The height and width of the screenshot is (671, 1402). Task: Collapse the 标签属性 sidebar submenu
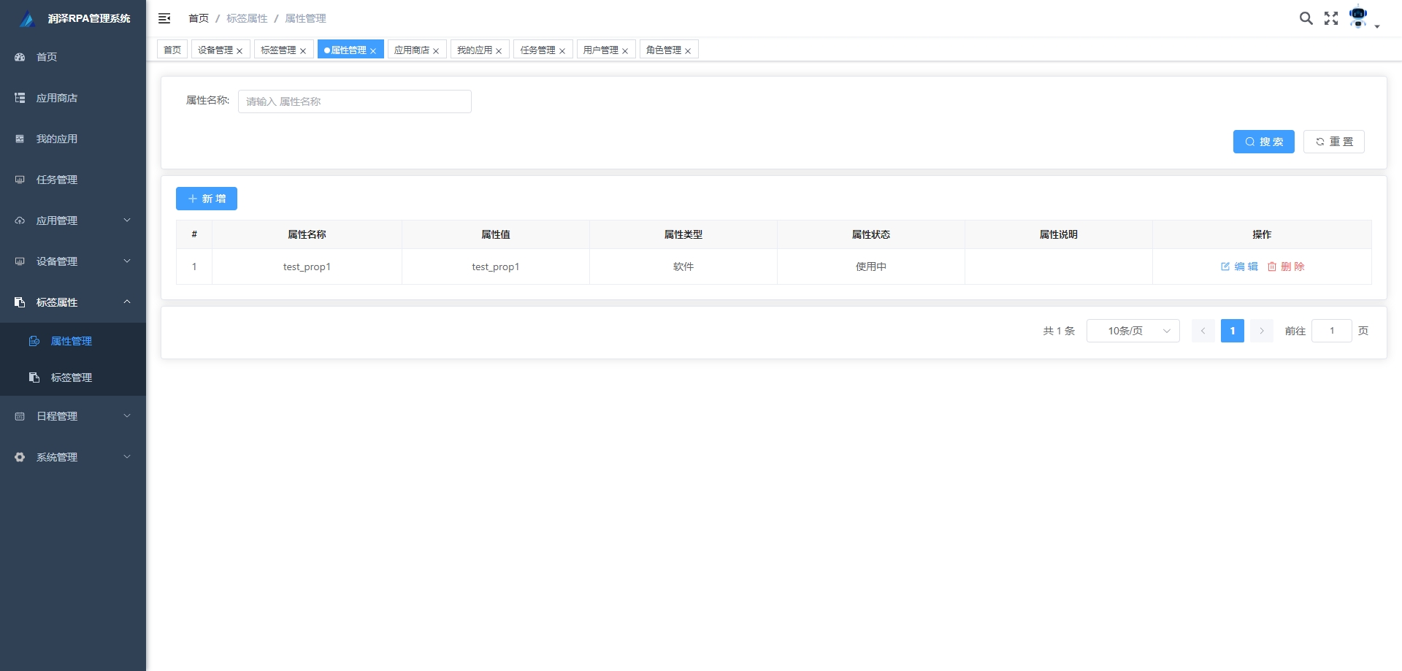[x=73, y=302]
